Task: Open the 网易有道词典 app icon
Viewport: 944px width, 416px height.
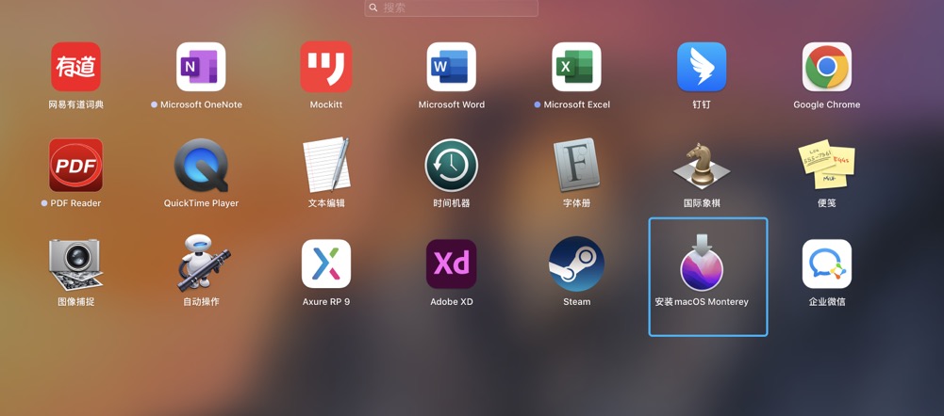Action: (75, 67)
